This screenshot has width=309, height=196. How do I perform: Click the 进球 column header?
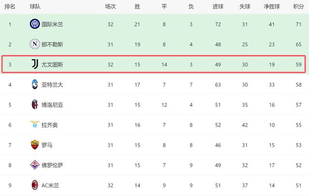[218, 7]
